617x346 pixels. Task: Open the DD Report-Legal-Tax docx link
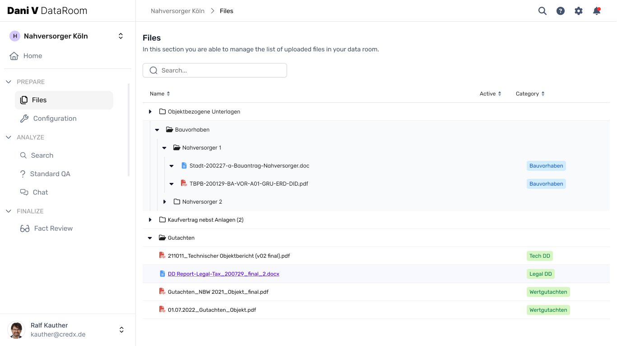[x=223, y=273]
